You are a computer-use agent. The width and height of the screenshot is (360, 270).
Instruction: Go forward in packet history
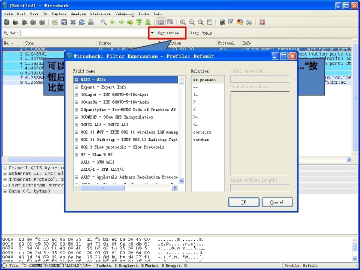pos(121,22)
